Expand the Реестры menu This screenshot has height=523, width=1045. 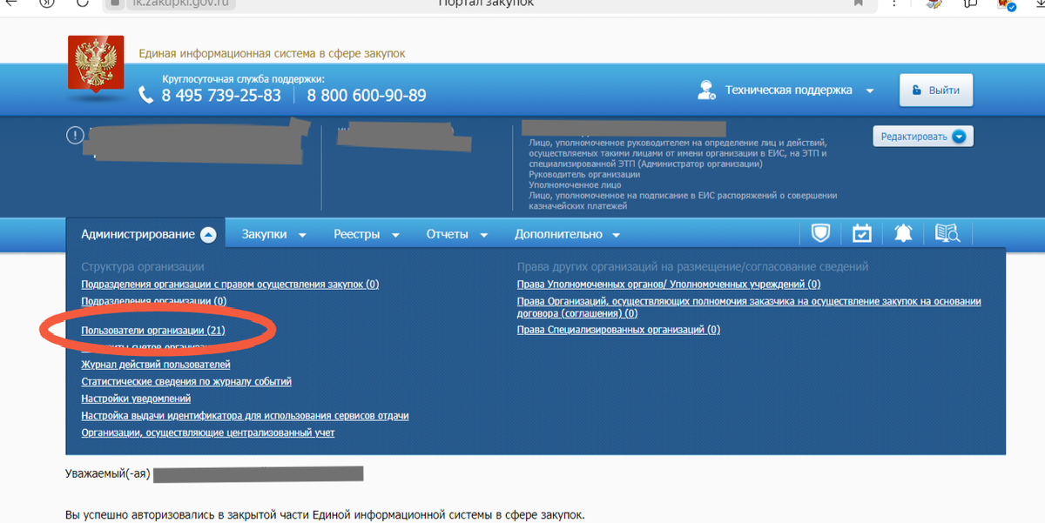pyautogui.click(x=367, y=234)
